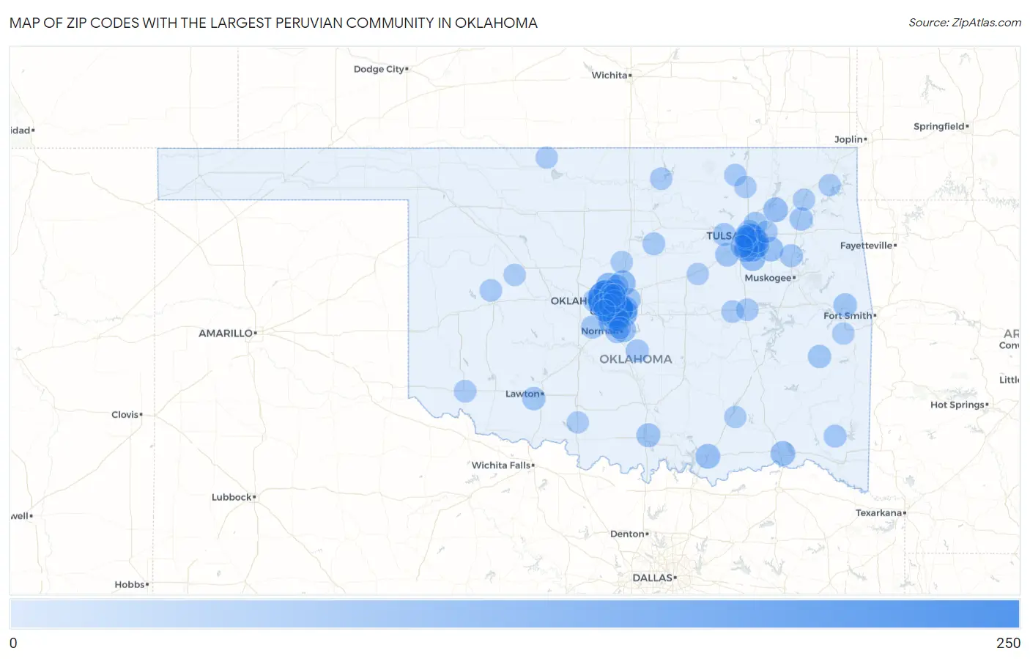Click the Clovis city label
The height and width of the screenshot is (659, 1030).
coord(125,415)
